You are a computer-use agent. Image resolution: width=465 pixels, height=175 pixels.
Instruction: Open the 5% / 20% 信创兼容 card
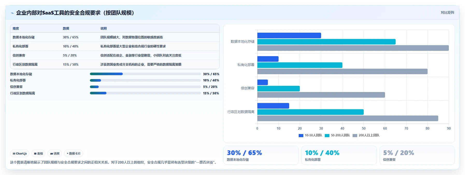point(417,155)
